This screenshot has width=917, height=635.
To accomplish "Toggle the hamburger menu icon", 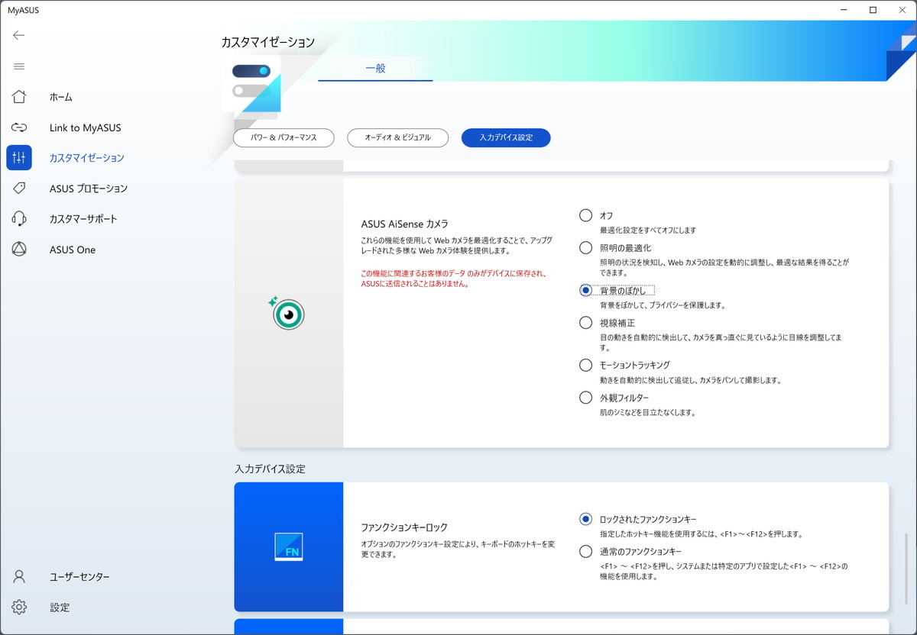I will pyautogui.click(x=19, y=66).
